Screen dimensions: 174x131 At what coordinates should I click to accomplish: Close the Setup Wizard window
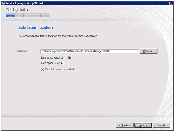click(171, 3)
